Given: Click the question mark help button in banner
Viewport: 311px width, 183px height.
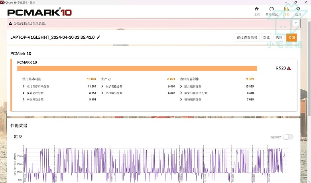Looking at the screenshot, I should click(x=296, y=24).
